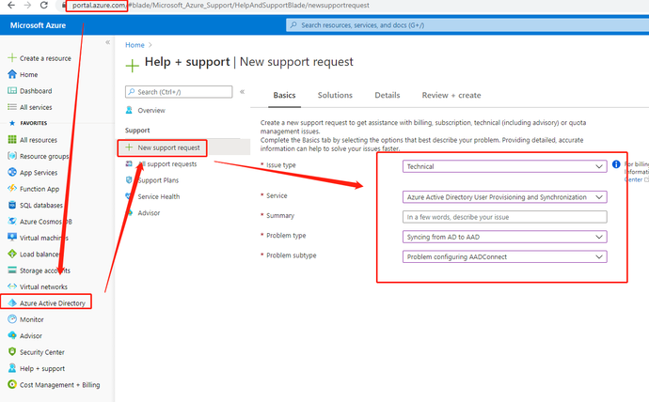Click the Cost Management + Billing icon

pos(12,384)
